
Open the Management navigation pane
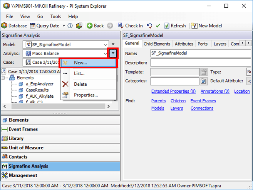click(x=60, y=175)
